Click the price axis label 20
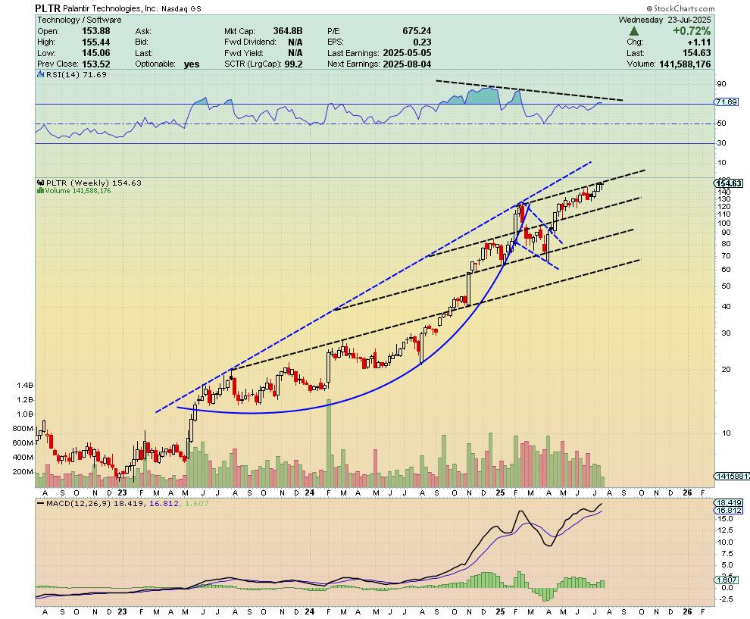 point(726,370)
